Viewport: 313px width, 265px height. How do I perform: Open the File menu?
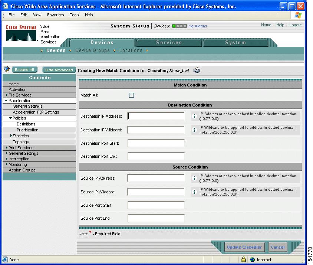click(11, 15)
